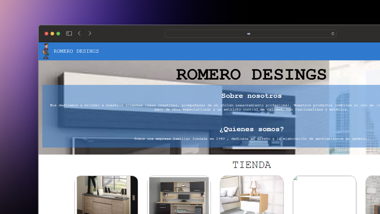The width and height of the screenshot is (380, 214).
Task: Open the partially visible fifth product card
Action: (x=373, y=195)
